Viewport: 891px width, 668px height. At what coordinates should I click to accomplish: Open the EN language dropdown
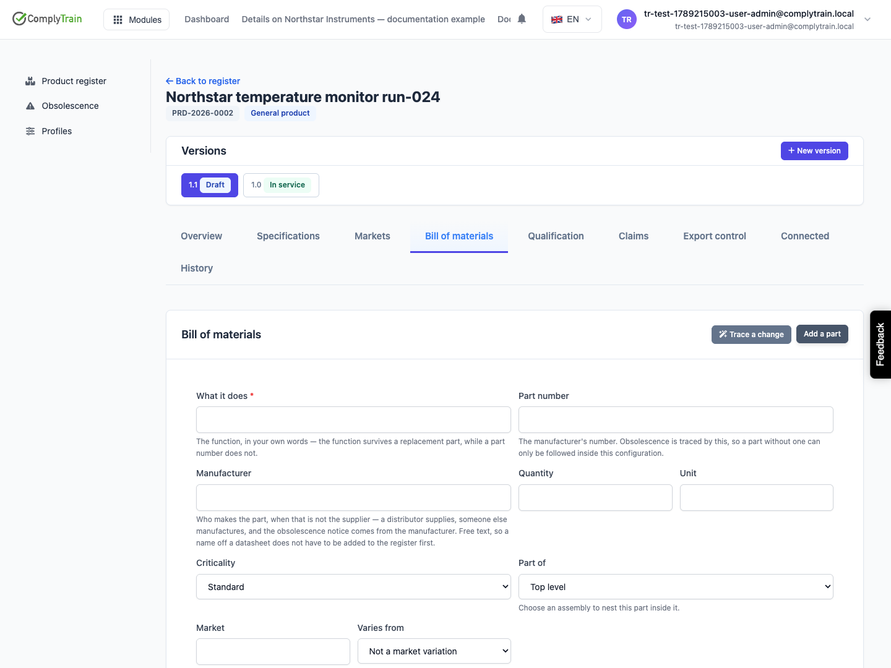click(x=572, y=19)
